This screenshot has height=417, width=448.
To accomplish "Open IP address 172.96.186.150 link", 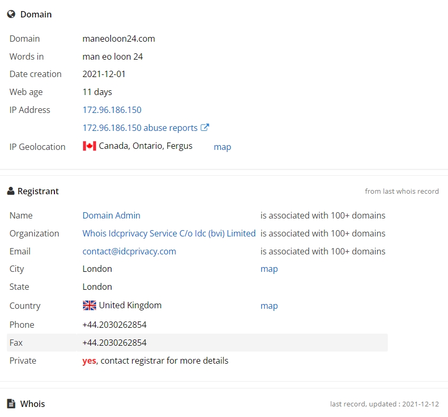I will coord(112,110).
